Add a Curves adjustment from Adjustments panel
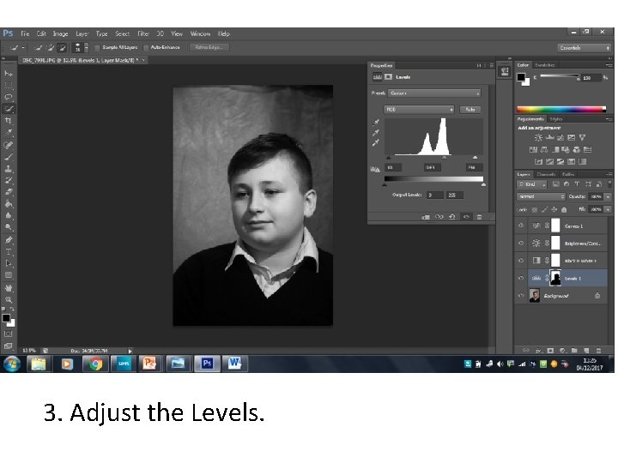The height and width of the screenshot is (463, 618). [560, 137]
